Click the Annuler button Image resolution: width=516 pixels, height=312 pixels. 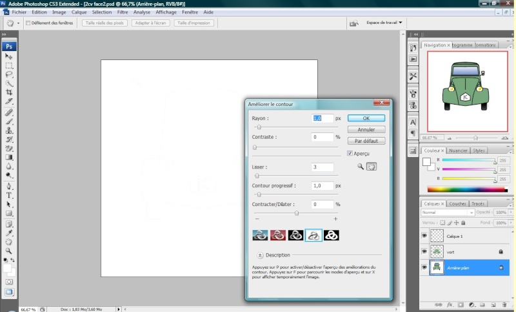[x=366, y=129]
